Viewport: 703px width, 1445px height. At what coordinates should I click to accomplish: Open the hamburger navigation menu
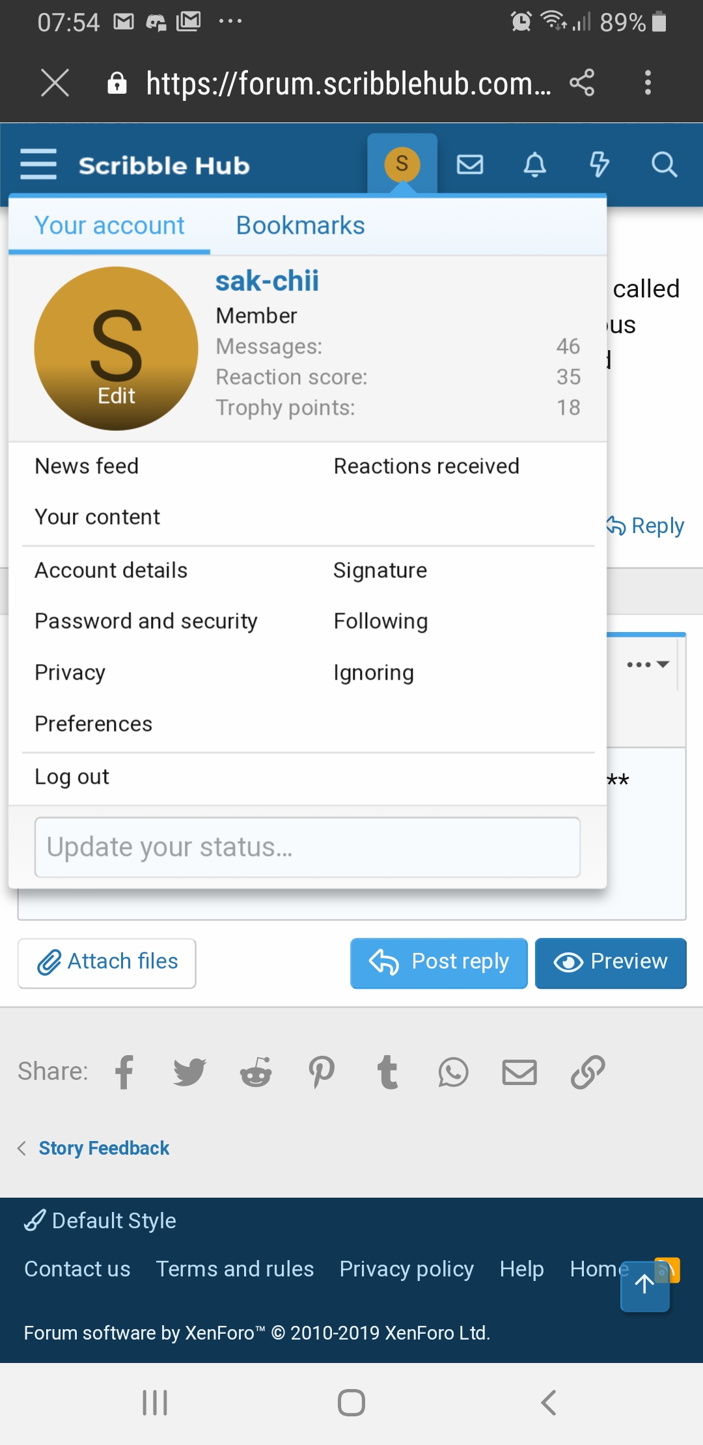pos(38,164)
